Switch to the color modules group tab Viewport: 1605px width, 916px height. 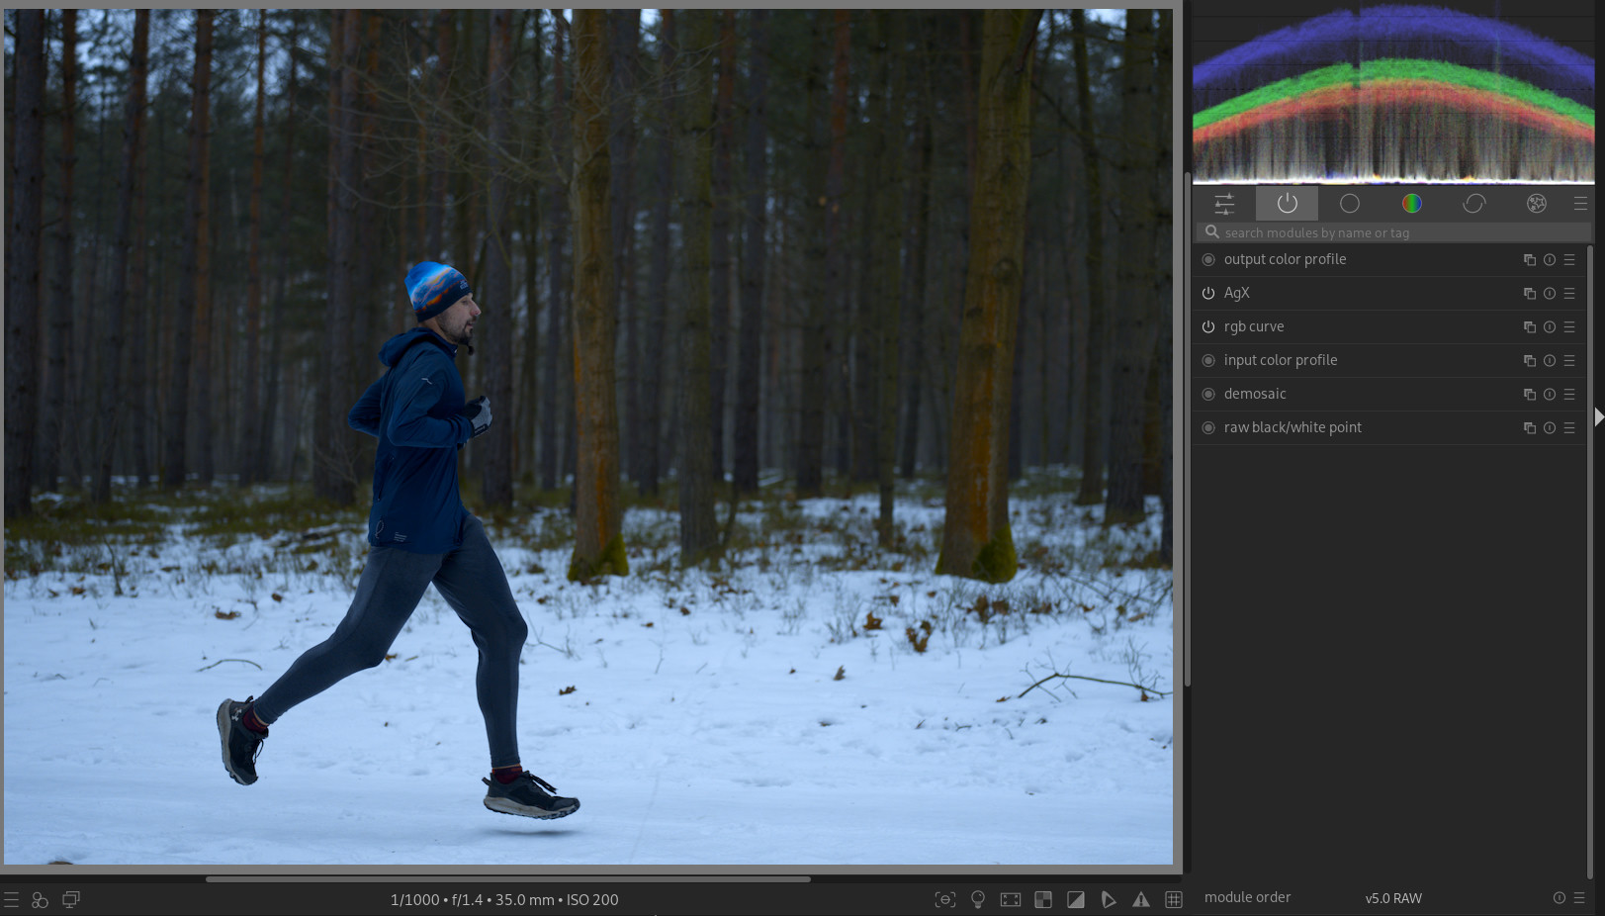tap(1411, 204)
